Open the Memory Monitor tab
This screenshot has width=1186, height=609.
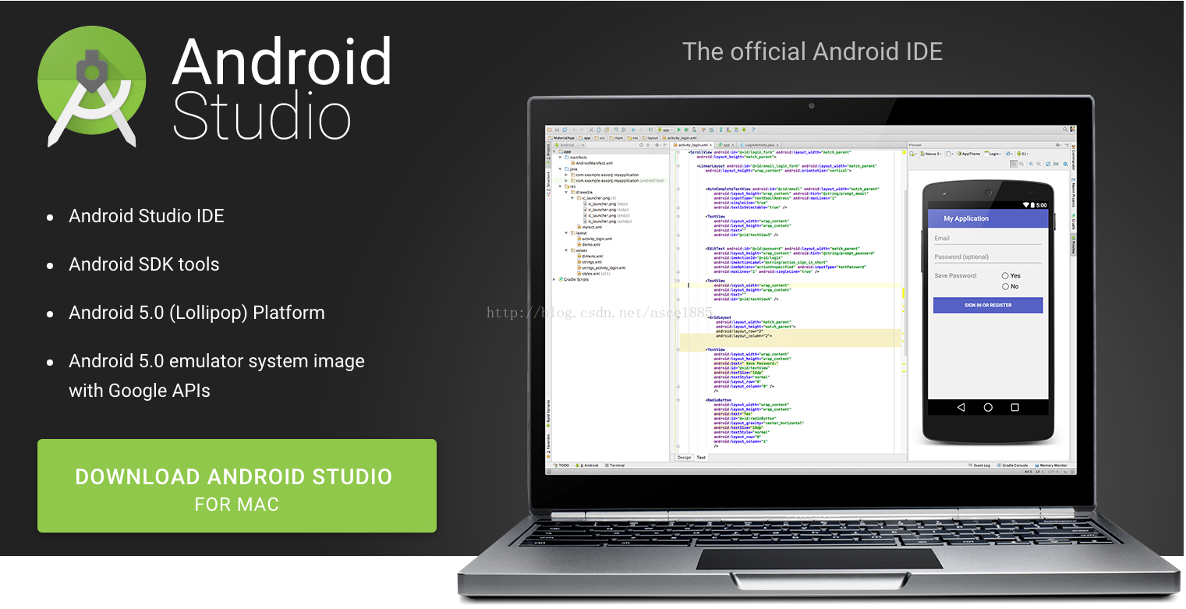pos(1051,466)
